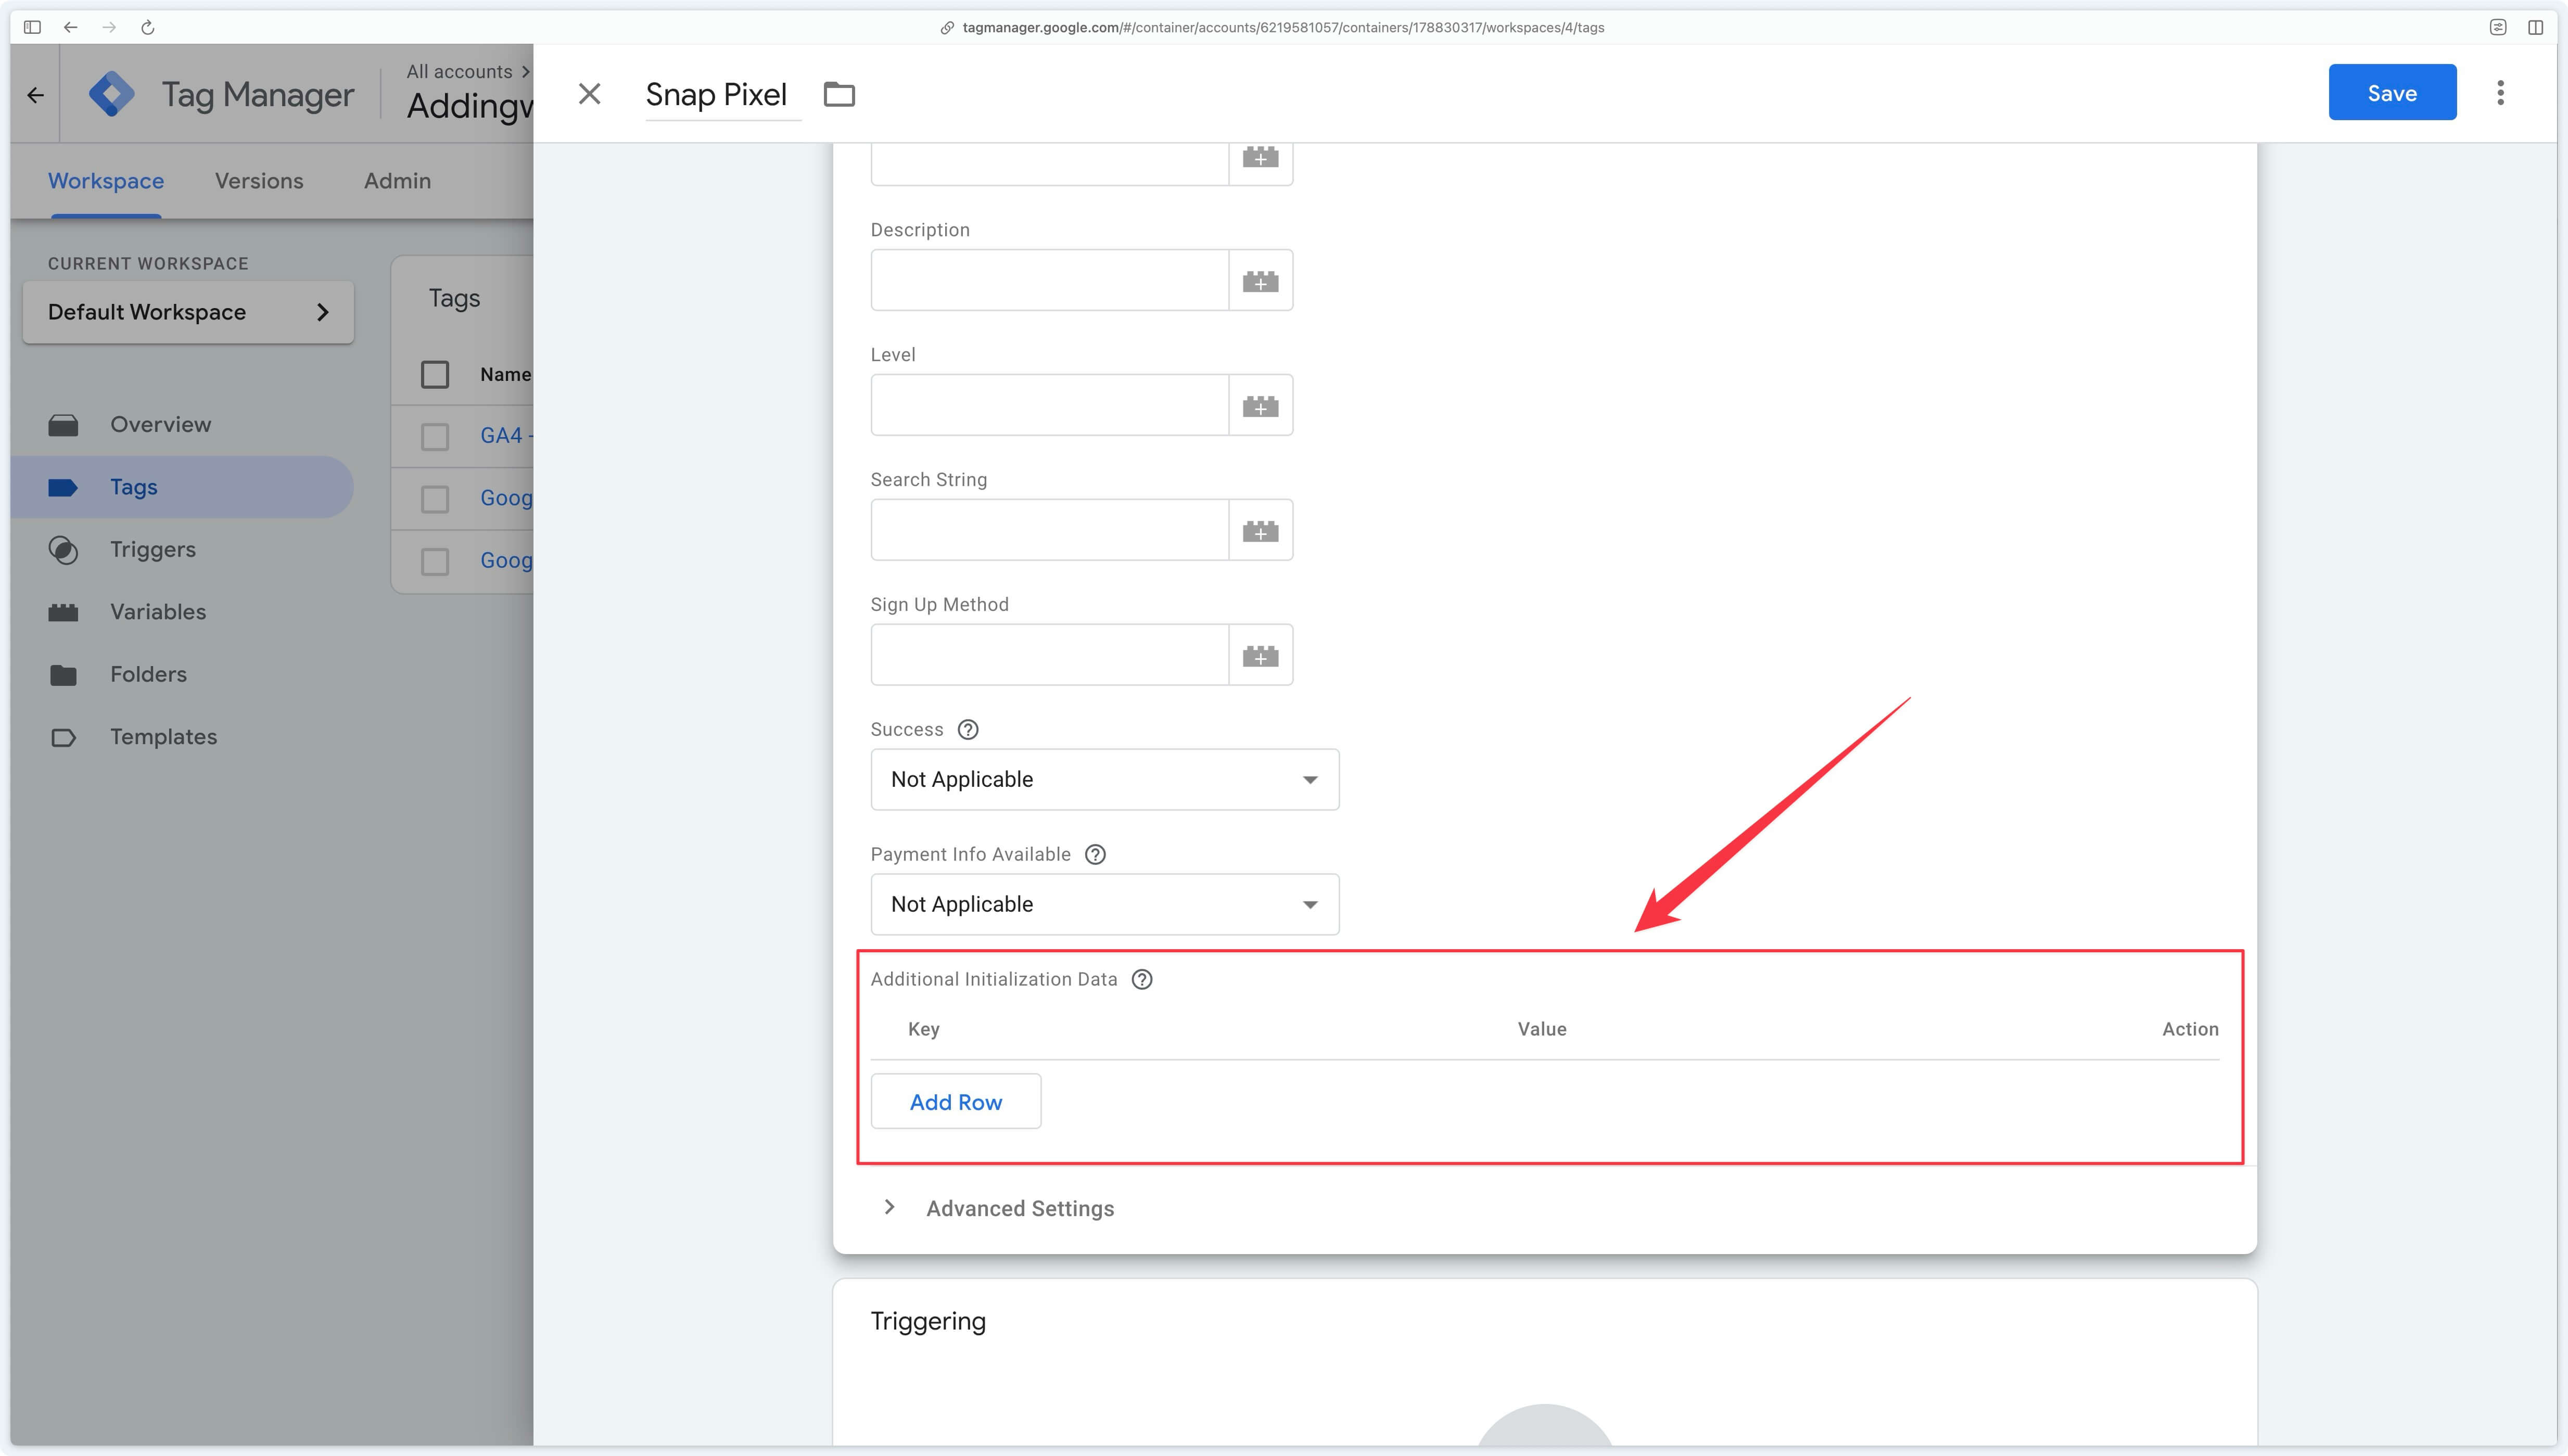The width and height of the screenshot is (2568, 1456).
Task: Check the GA4 tag row checkbox
Action: coord(435,437)
